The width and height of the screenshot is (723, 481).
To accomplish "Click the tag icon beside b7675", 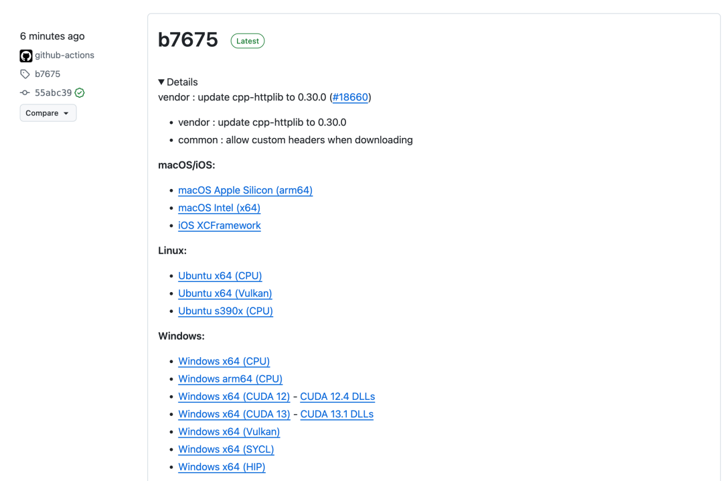I will pyautogui.click(x=25, y=74).
